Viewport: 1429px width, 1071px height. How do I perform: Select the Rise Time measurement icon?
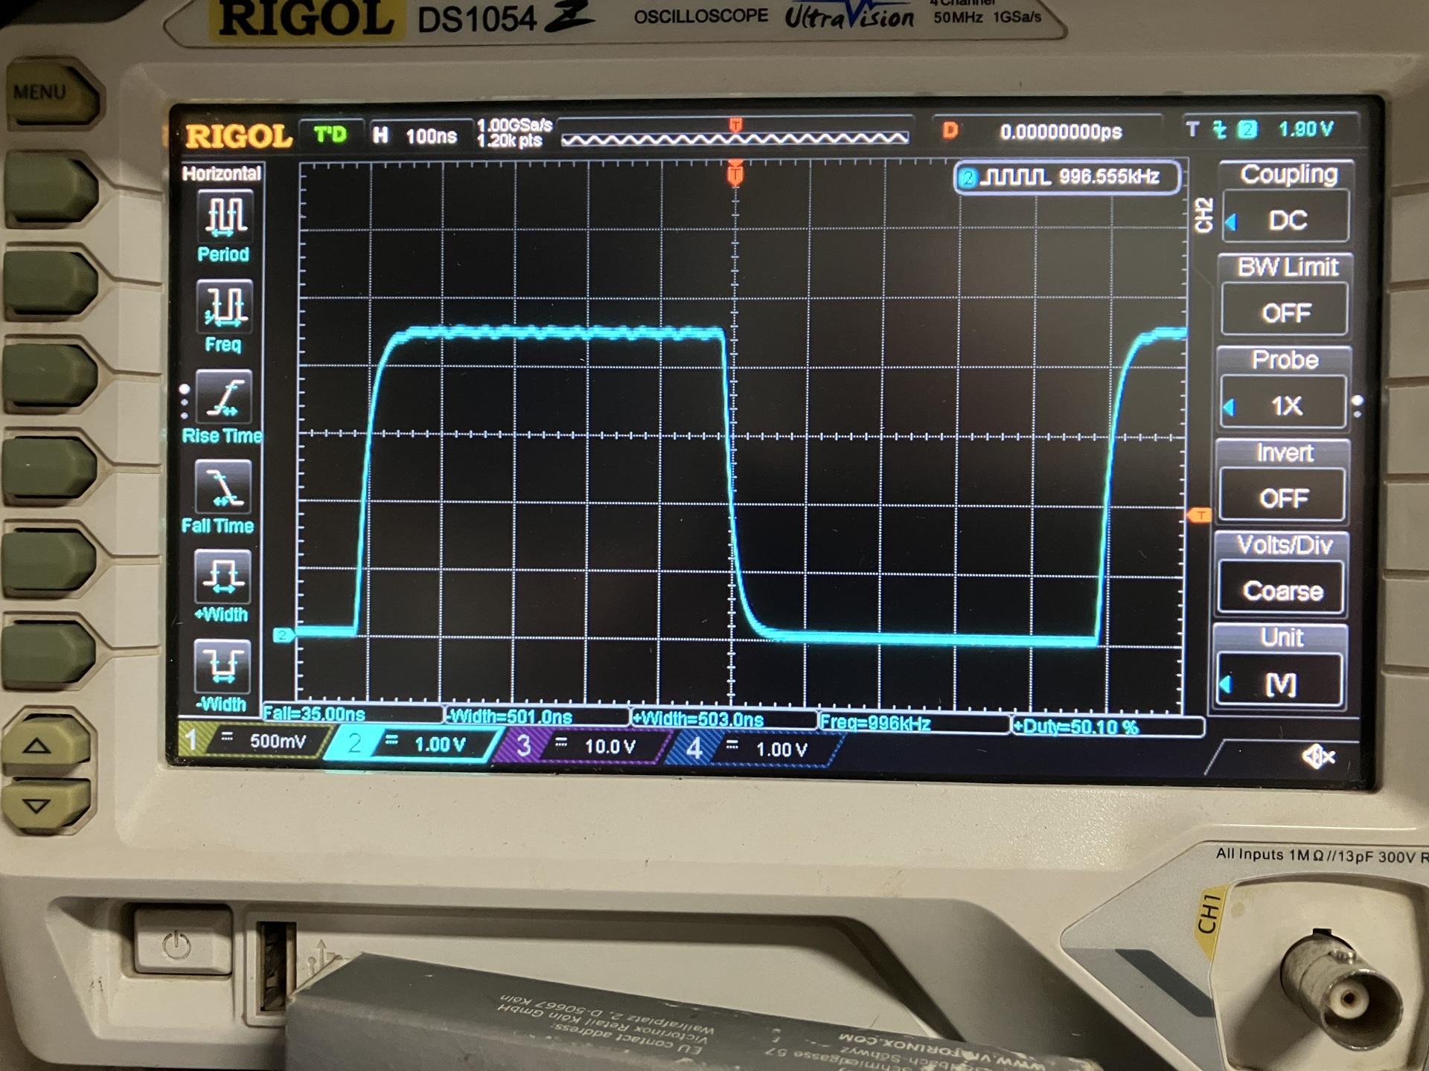click(x=224, y=397)
